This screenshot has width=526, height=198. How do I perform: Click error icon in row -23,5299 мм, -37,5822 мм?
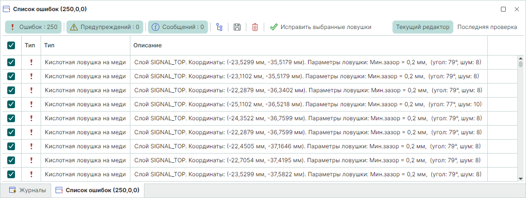(x=31, y=174)
